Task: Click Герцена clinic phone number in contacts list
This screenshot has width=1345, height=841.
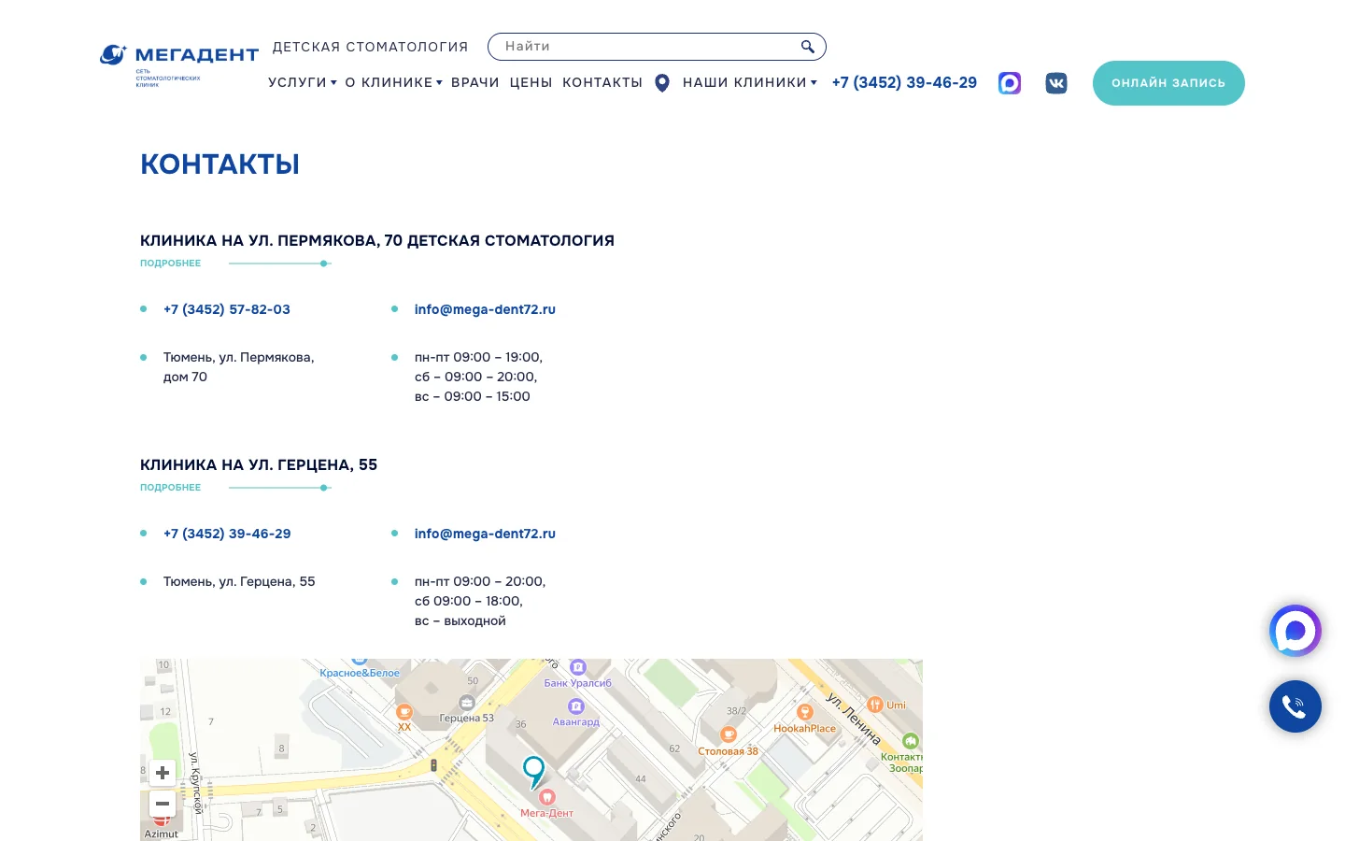Action: coord(227,534)
